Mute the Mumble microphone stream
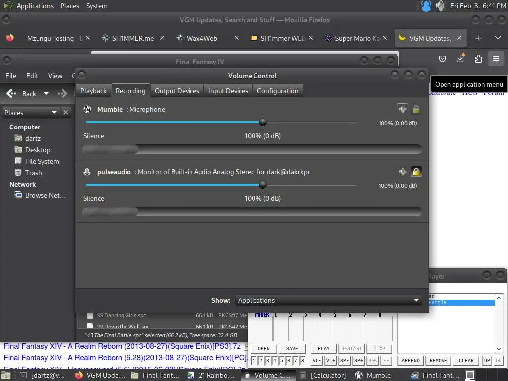Image resolution: width=508 pixels, height=381 pixels. [x=403, y=109]
